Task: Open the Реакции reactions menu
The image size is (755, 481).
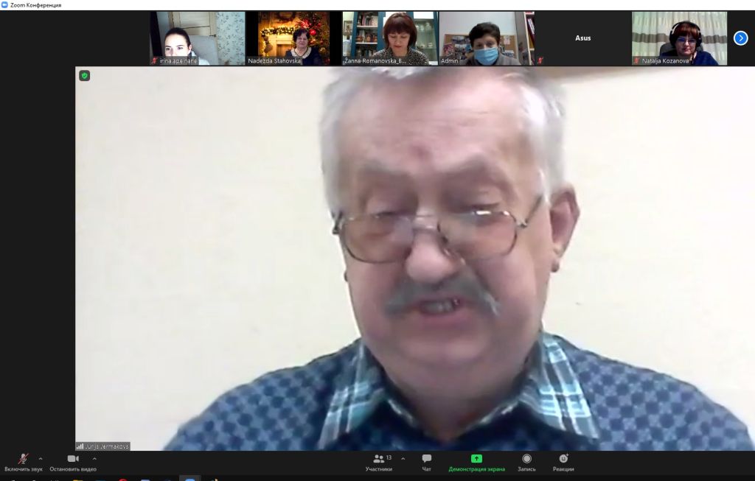Action: (x=563, y=462)
